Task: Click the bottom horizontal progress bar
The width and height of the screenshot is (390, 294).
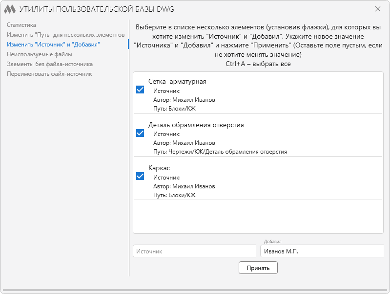Action: (x=195, y=290)
